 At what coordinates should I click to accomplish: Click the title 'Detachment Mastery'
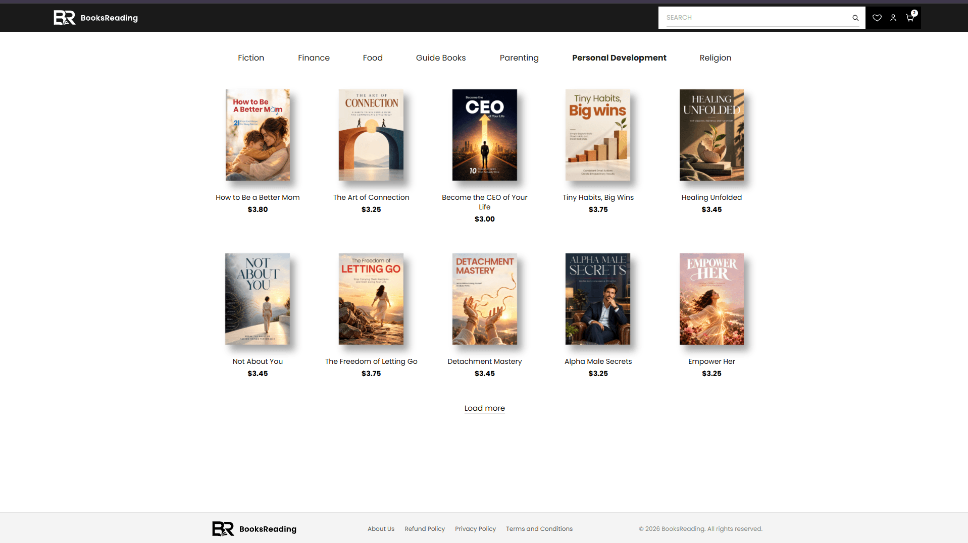(x=485, y=361)
